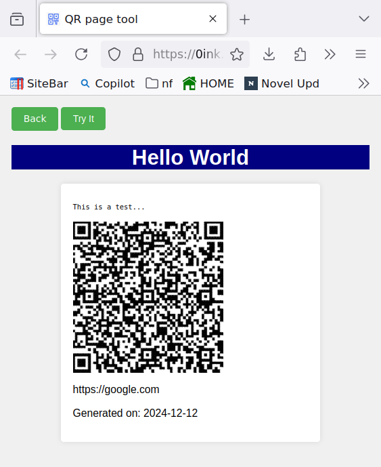Click the 'Generated on: 2024-12-12' text
The width and height of the screenshot is (381, 467).
tap(135, 413)
